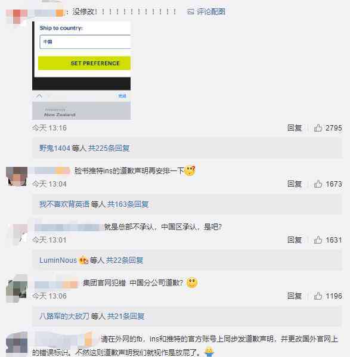Reply to the 13:16 comment
Screen dimensions: 350x357
[295, 128]
